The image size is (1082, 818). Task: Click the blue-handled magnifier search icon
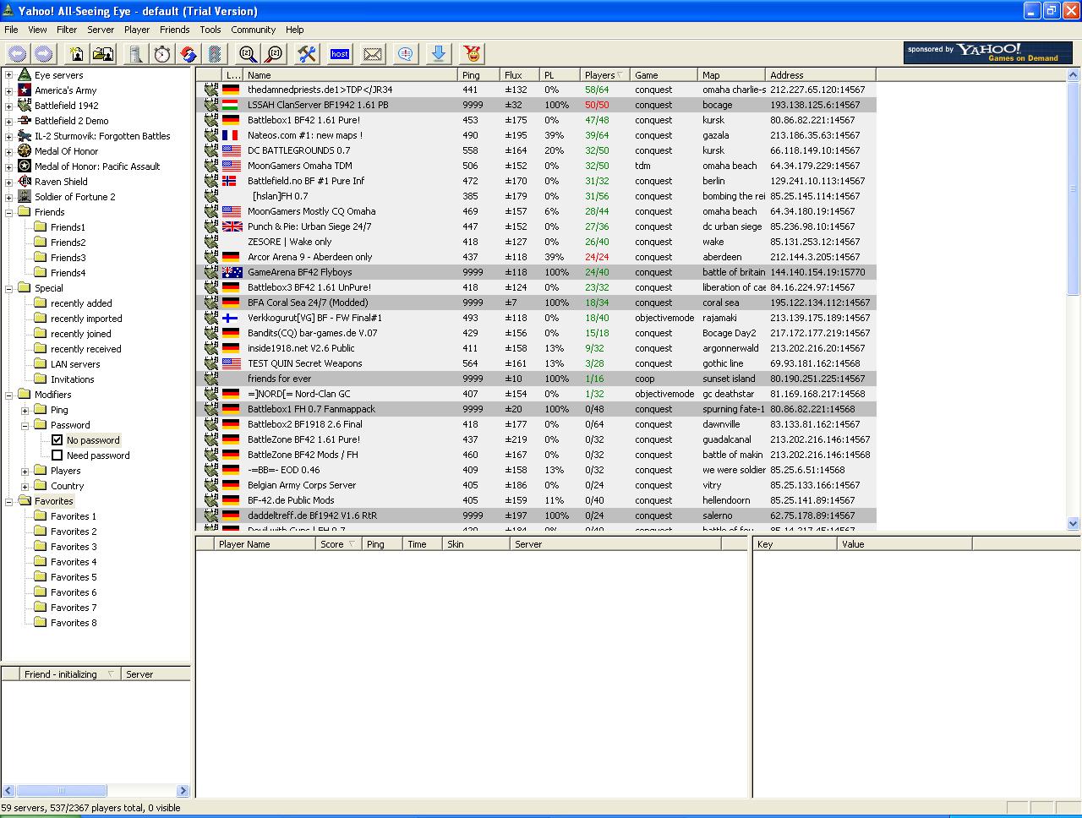point(247,54)
